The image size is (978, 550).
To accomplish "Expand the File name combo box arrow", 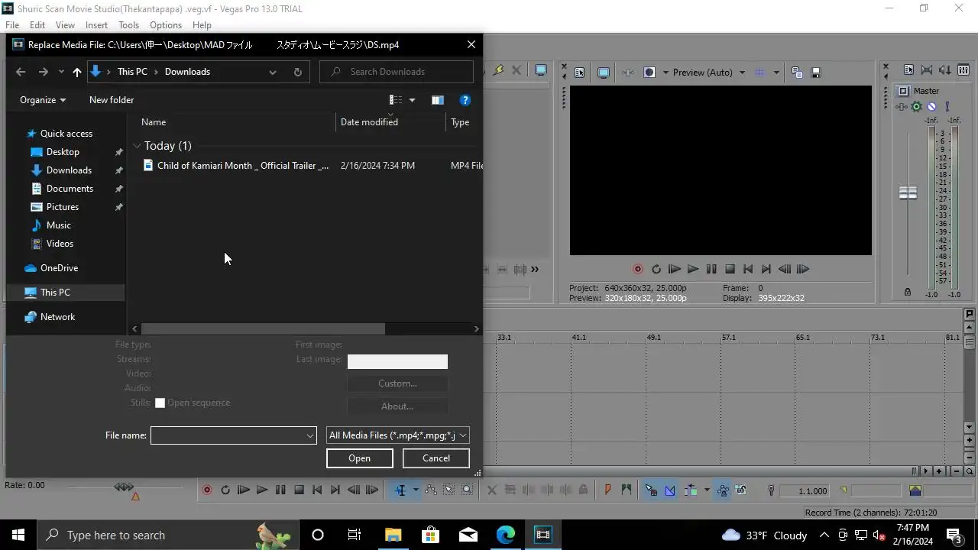I will pos(309,435).
